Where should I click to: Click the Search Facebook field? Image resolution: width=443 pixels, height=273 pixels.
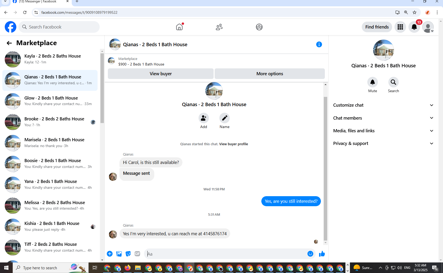pos(59,27)
